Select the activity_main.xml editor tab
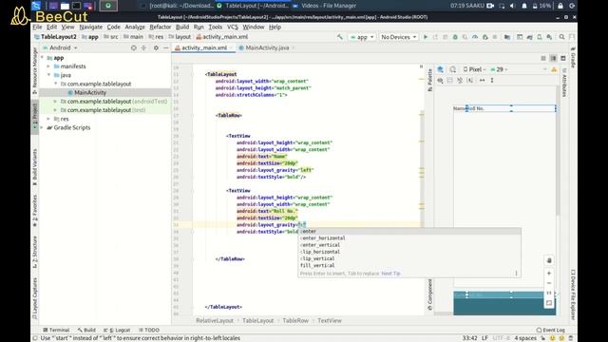Image resolution: width=608 pixels, height=342 pixels. (x=204, y=47)
